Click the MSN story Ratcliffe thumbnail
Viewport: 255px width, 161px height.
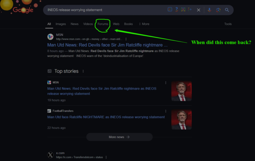pos(181,91)
